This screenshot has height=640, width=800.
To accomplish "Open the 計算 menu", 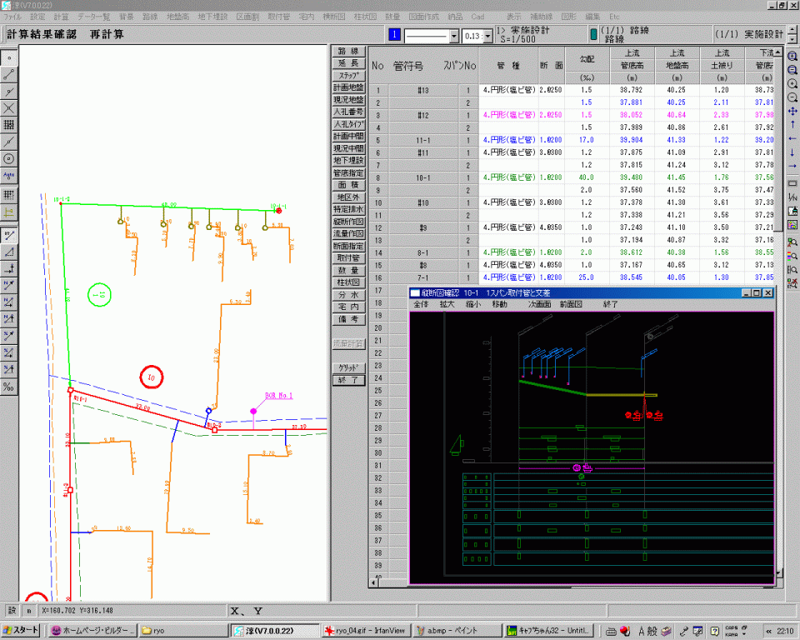I will [61, 17].
